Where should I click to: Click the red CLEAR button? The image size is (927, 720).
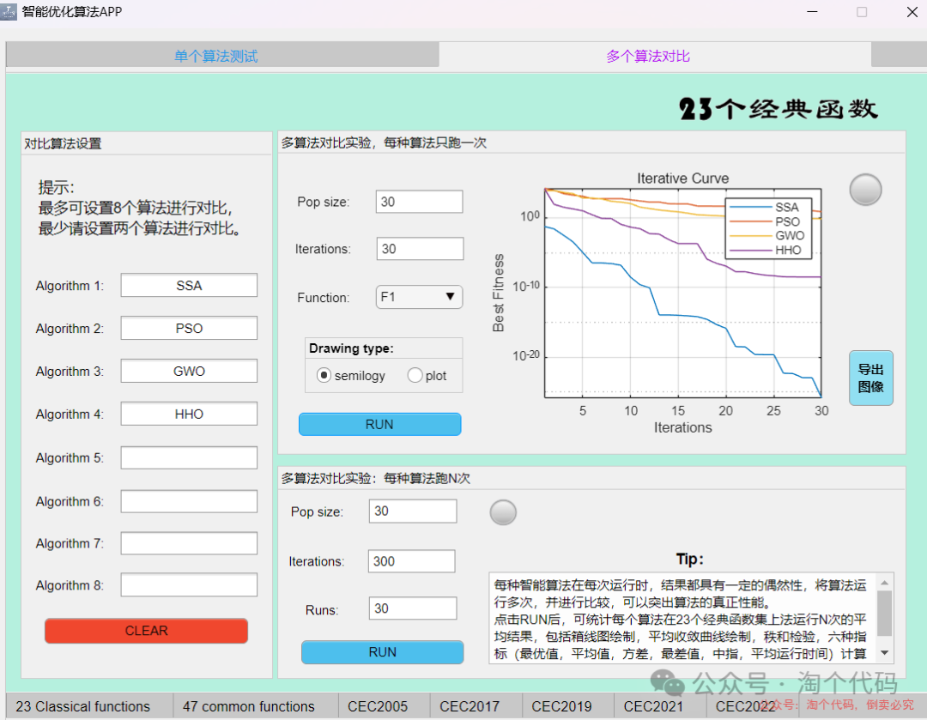click(146, 631)
